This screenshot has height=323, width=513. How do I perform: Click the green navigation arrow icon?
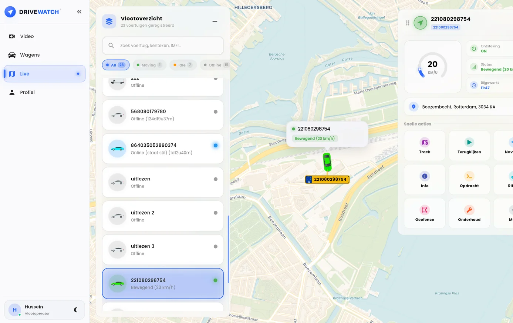(420, 23)
